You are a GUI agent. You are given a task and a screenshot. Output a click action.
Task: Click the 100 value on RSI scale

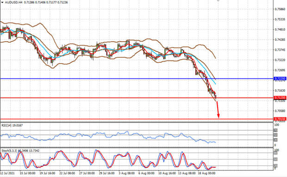(277, 125)
